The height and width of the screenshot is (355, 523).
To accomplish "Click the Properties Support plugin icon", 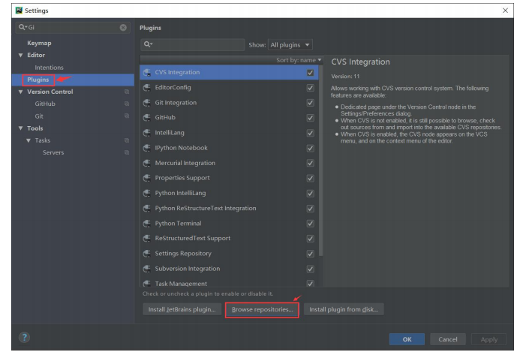I will [x=147, y=178].
